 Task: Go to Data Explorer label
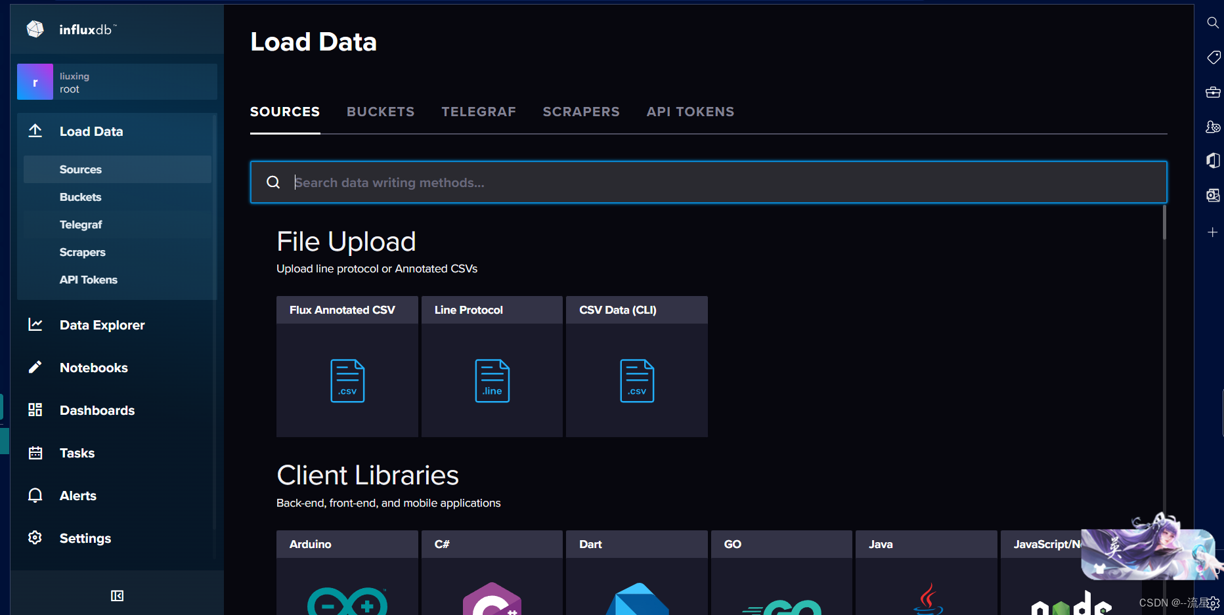(x=102, y=325)
